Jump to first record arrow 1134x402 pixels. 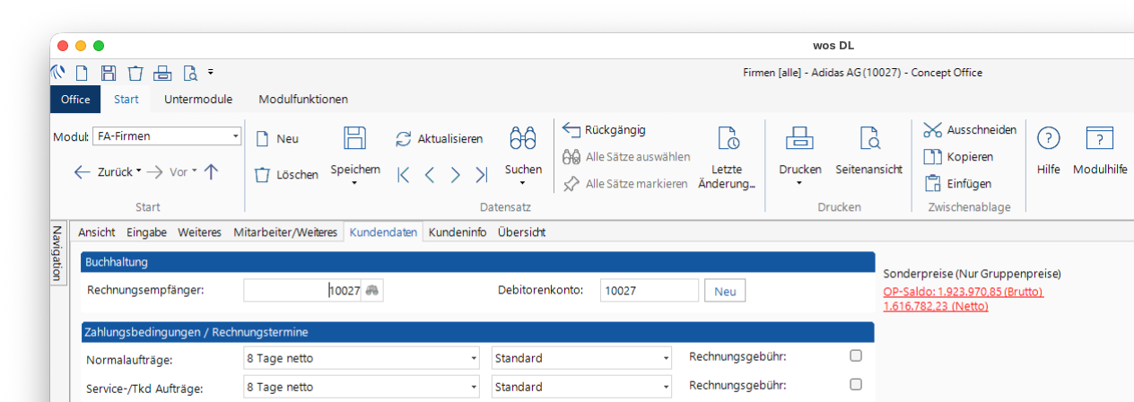[404, 175]
